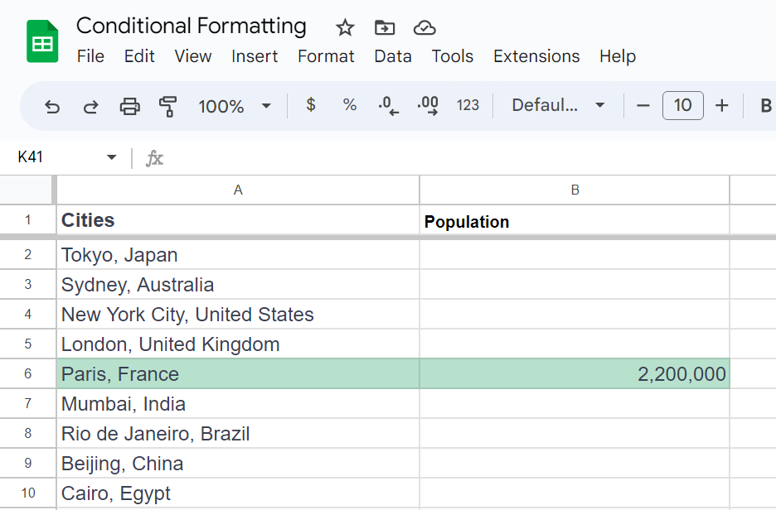Undo the last action
This screenshot has width=776, height=510.
[x=52, y=106]
